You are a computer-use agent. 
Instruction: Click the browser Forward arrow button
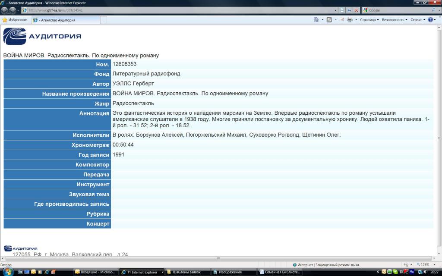(x=13, y=10)
